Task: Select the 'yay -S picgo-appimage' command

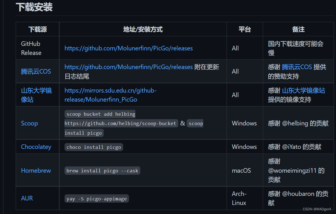Action: [x=97, y=199]
